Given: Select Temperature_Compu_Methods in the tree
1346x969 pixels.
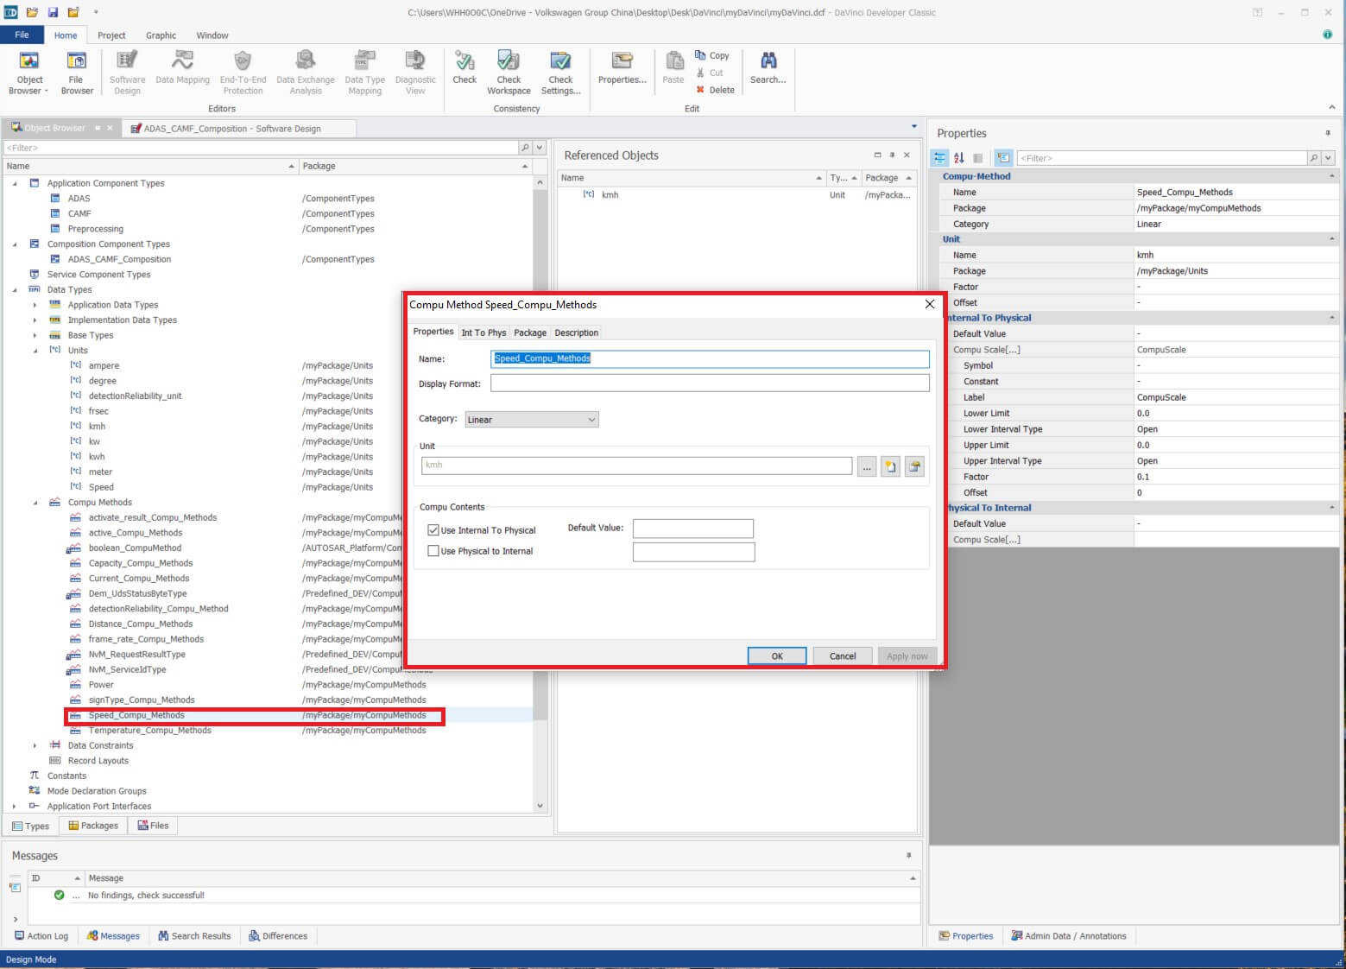Looking at the screenshot, I should (x=149, y=731).
